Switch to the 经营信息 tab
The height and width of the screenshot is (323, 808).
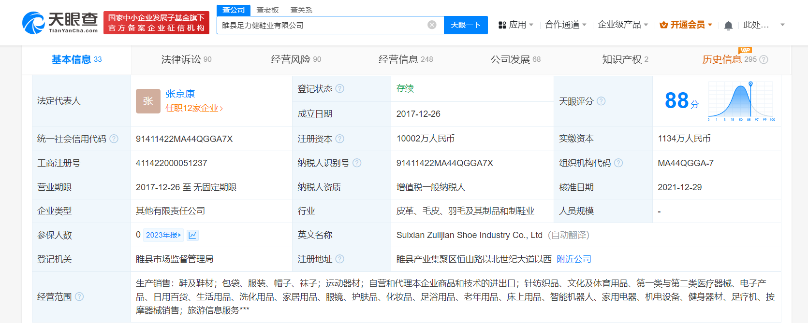tap(406, 59)
